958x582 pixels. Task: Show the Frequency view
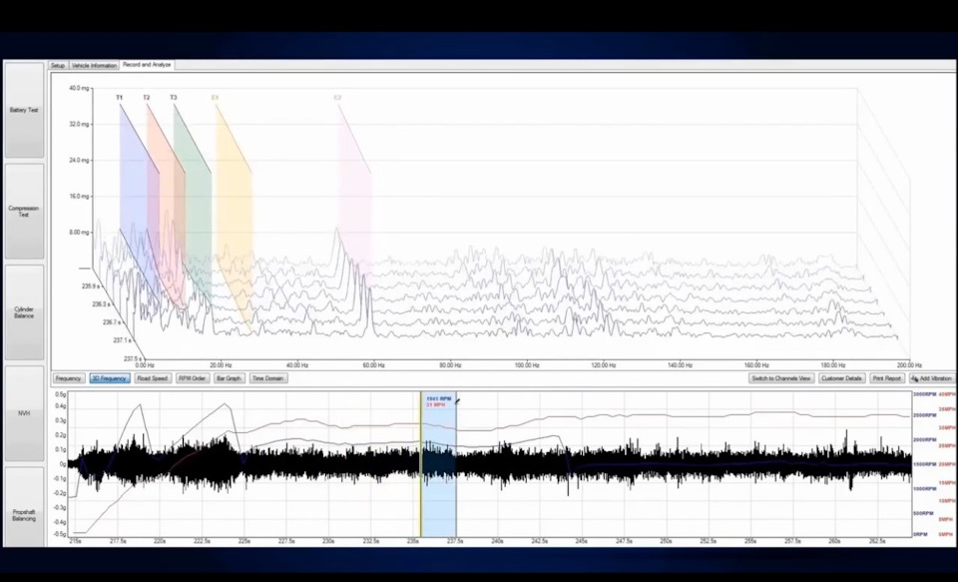pos(69,378)
